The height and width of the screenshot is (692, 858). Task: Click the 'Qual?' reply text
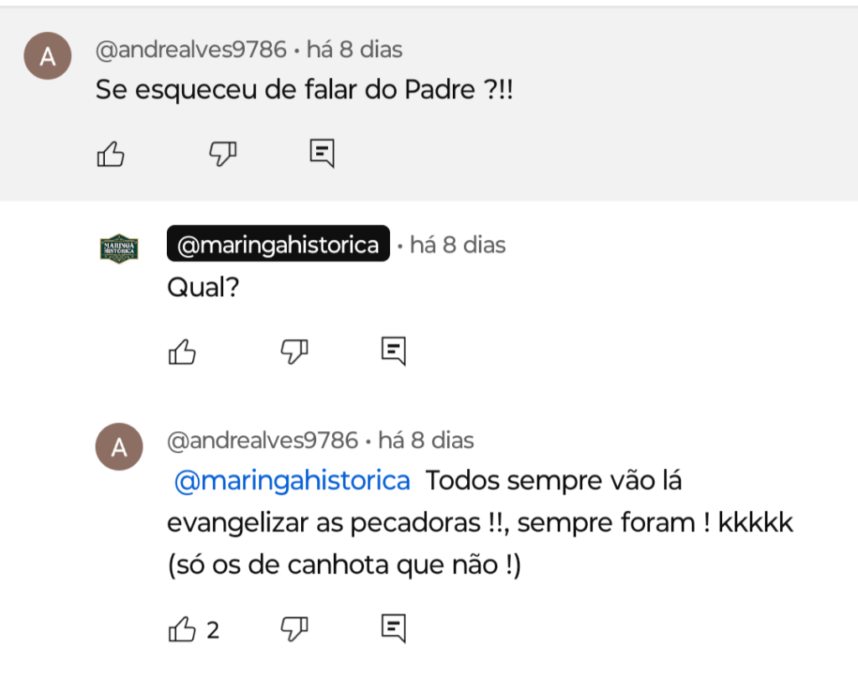pos(204,288)
